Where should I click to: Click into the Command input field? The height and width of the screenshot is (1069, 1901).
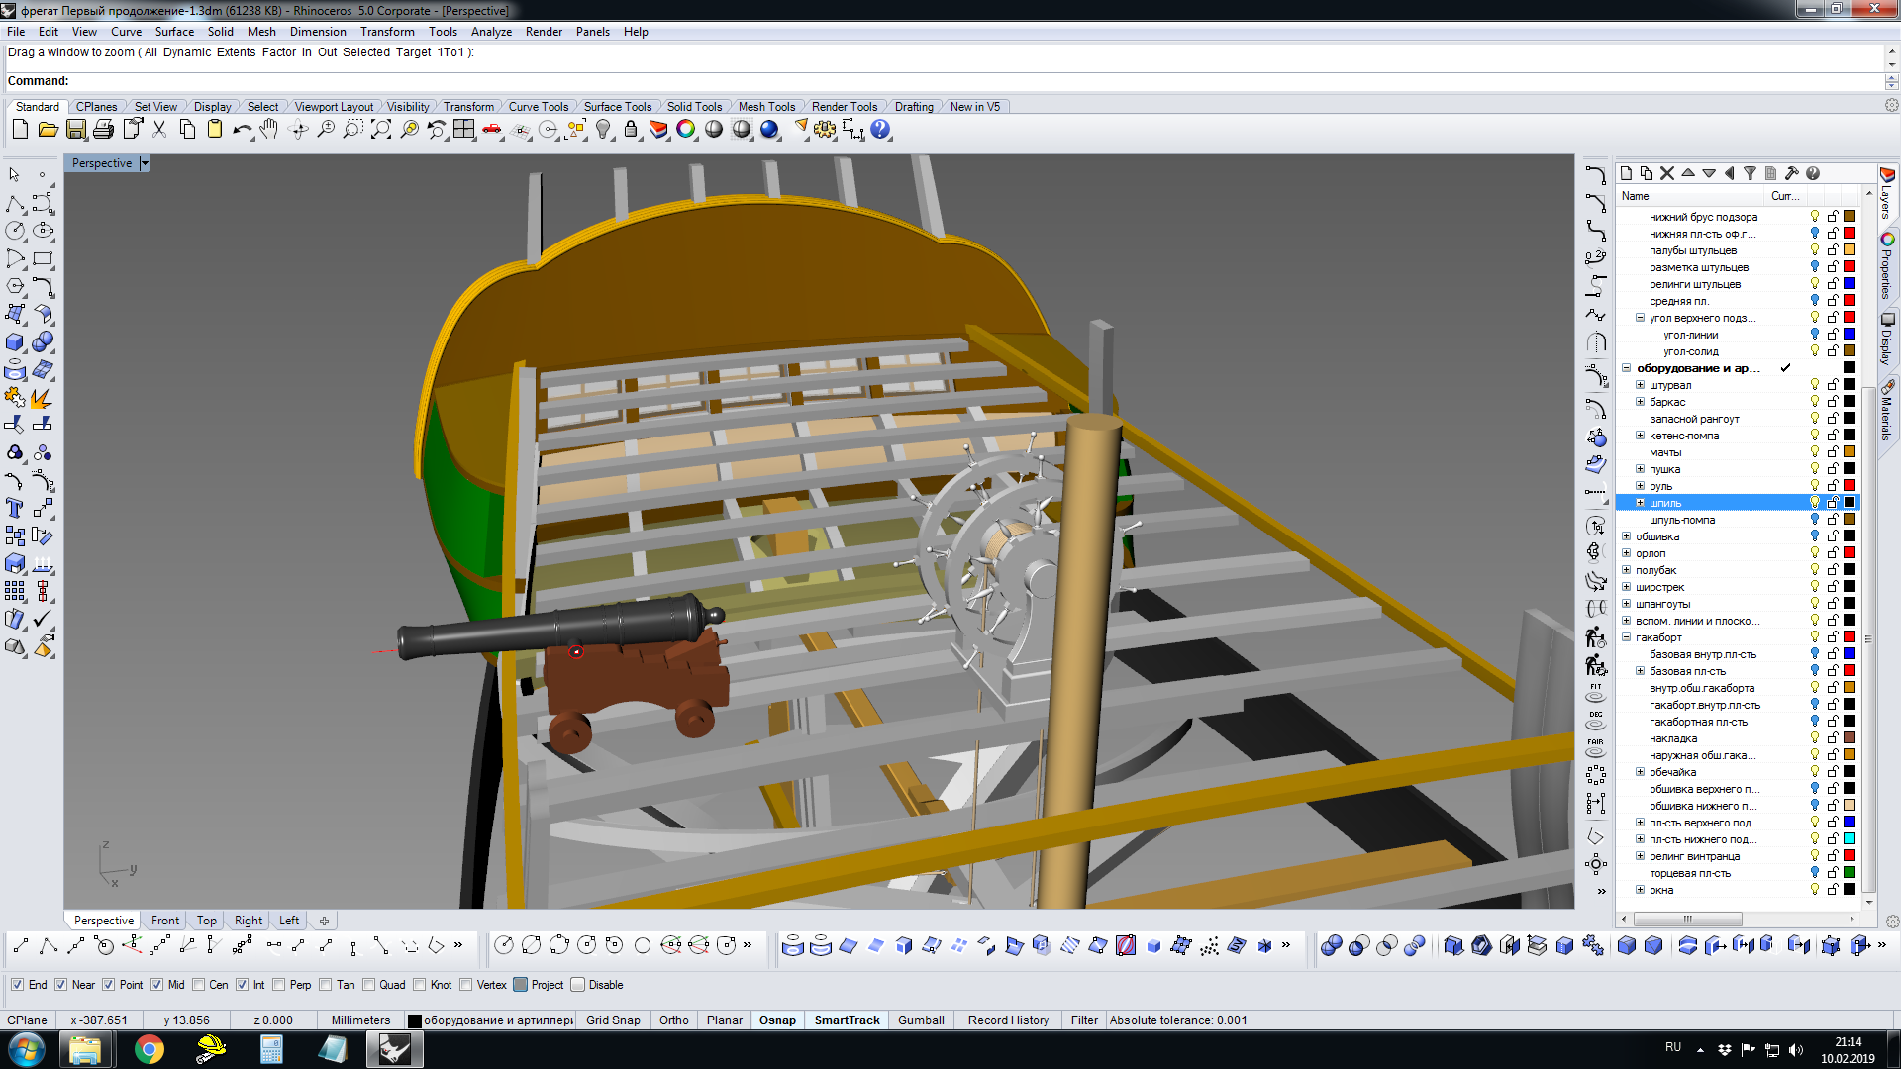(x=975, y=81)
